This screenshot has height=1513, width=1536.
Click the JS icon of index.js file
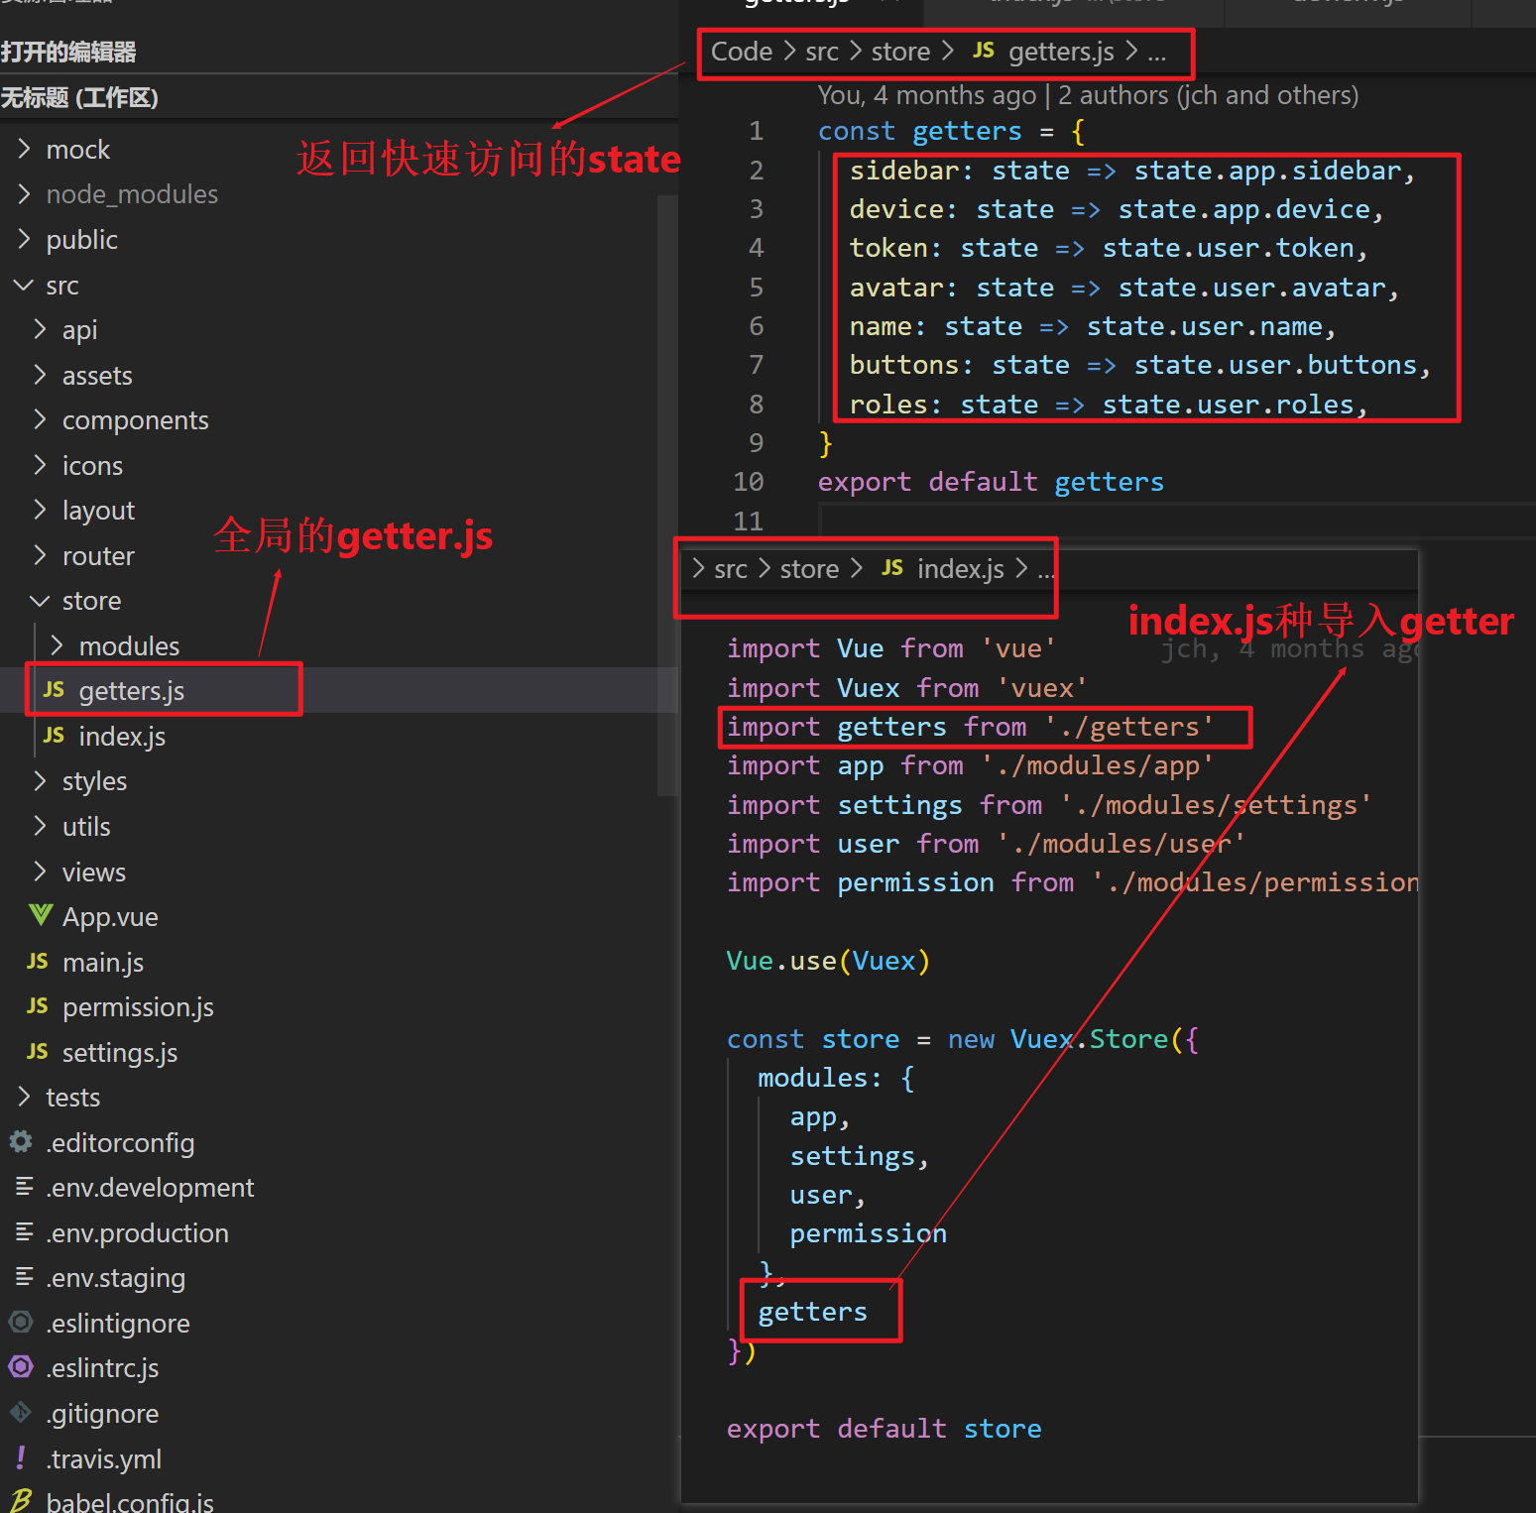tap(54, 735)
